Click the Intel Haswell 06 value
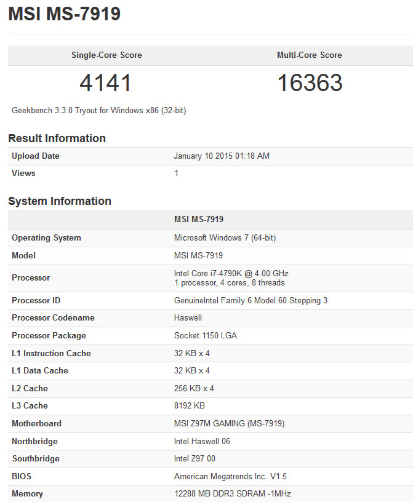 pos(202,442)
